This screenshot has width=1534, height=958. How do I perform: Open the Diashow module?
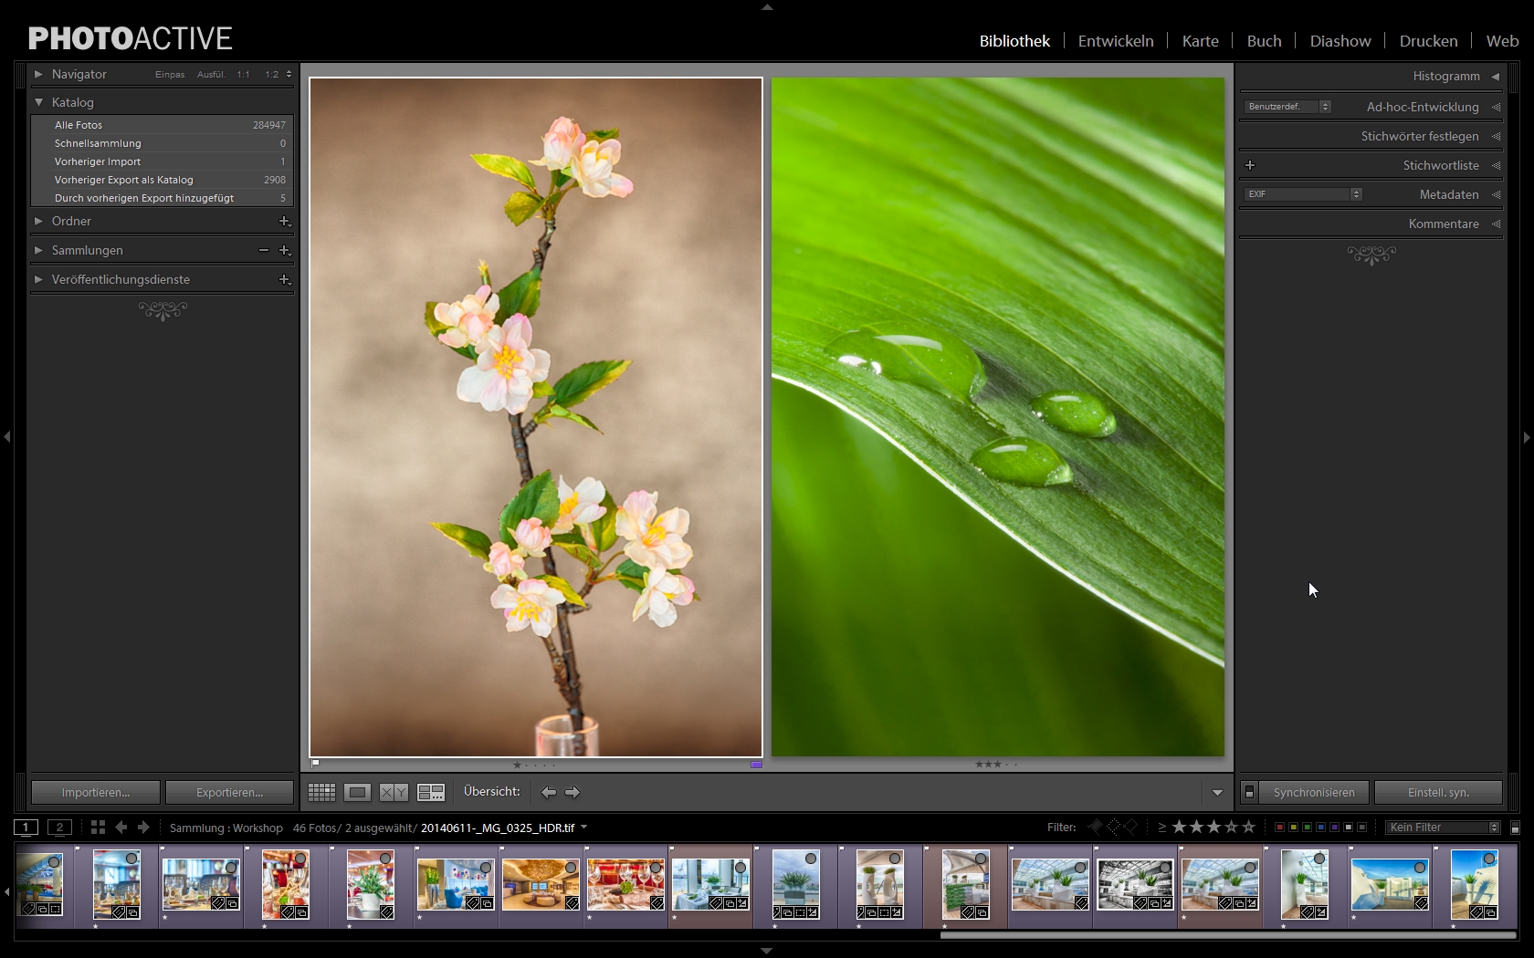tap(1340, 41)
